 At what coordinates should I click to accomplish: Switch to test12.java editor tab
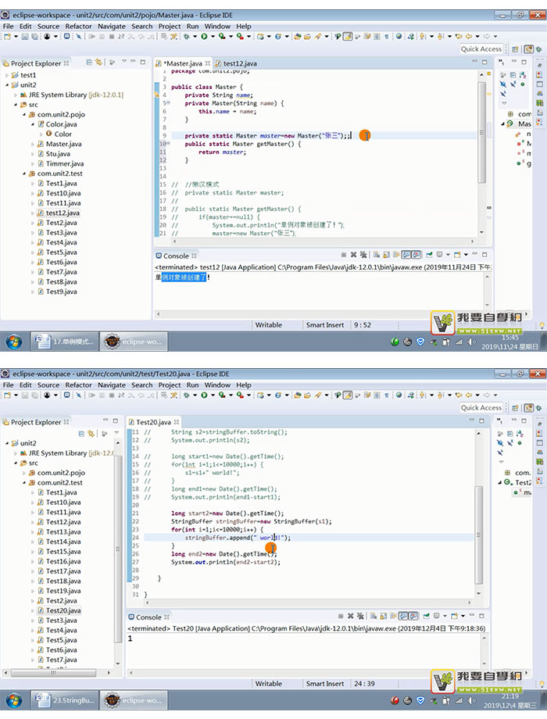pos(236,63)
